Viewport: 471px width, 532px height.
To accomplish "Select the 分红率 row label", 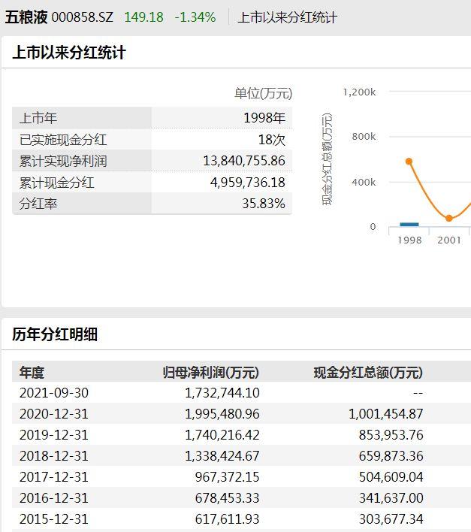I will 38,204.
